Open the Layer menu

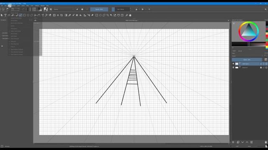pos(18,5)
